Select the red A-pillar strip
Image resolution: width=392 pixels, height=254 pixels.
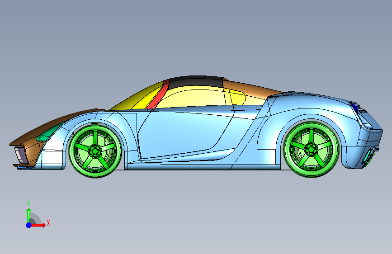click(158, 96)
